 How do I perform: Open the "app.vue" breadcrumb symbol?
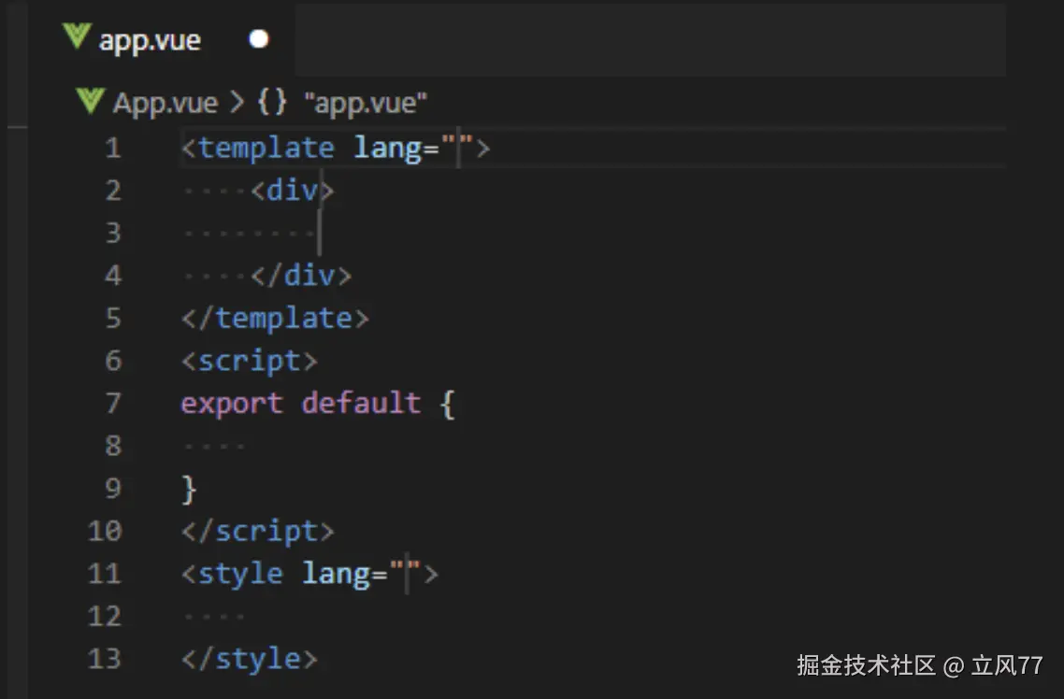pyautogui.click(x=366, y=103)
